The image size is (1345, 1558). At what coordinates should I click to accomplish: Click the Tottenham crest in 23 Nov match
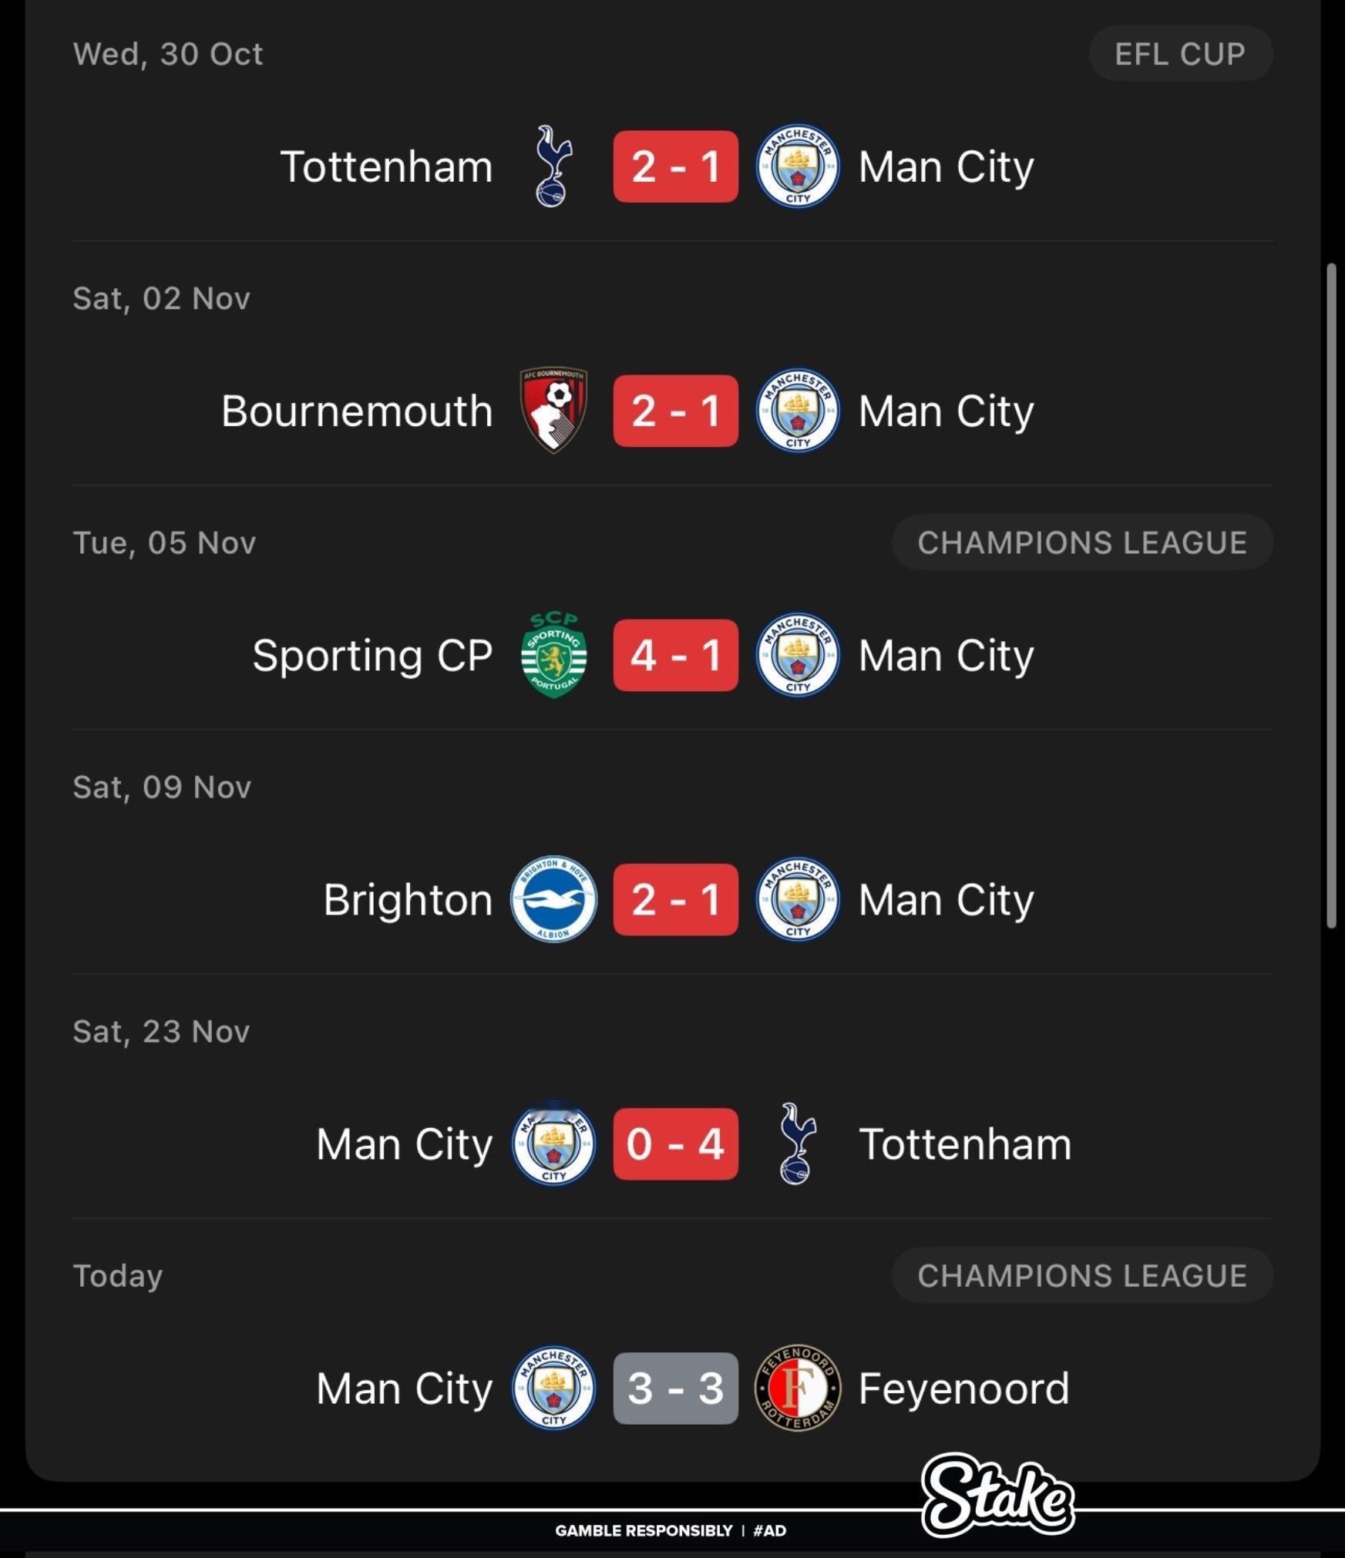(x=798, y=1143)
